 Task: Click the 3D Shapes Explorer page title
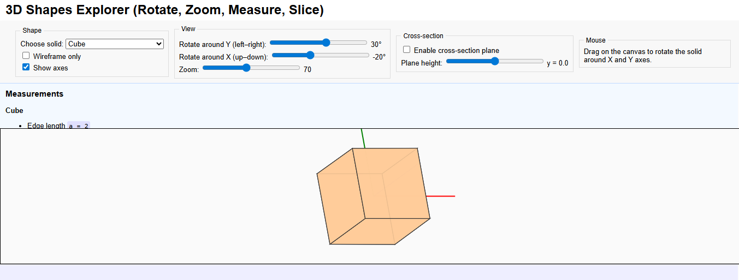(x=164, y=10)
